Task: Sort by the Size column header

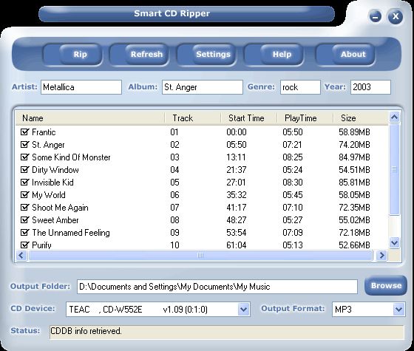Action: click(x=361, y=118)
